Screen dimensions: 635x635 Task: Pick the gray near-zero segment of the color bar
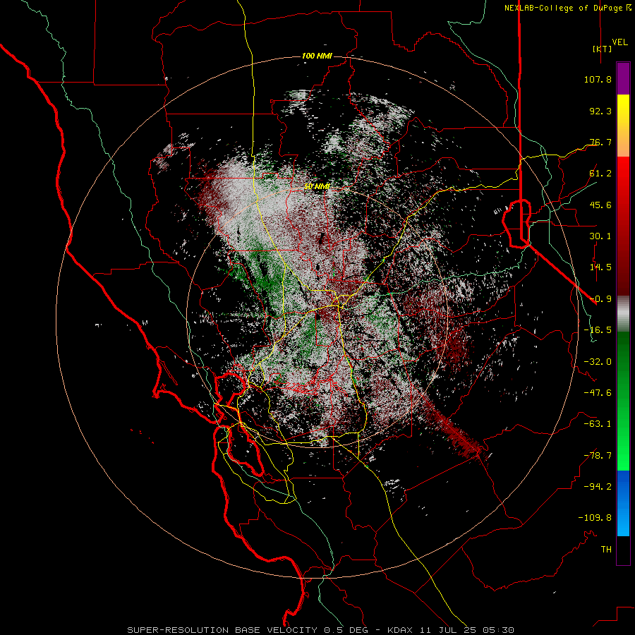coord(623,314)
